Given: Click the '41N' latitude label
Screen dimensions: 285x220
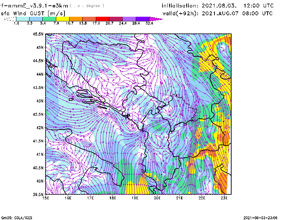Looking at the screenshot, I should (x=40, y=154).
